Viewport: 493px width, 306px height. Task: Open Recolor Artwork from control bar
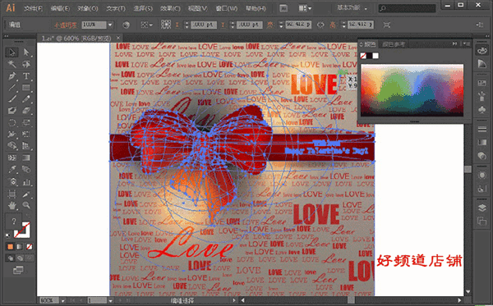point(126,25)
